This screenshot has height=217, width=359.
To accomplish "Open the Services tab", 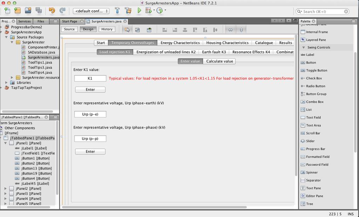I will pyautogui.click(x=25, y=21).
